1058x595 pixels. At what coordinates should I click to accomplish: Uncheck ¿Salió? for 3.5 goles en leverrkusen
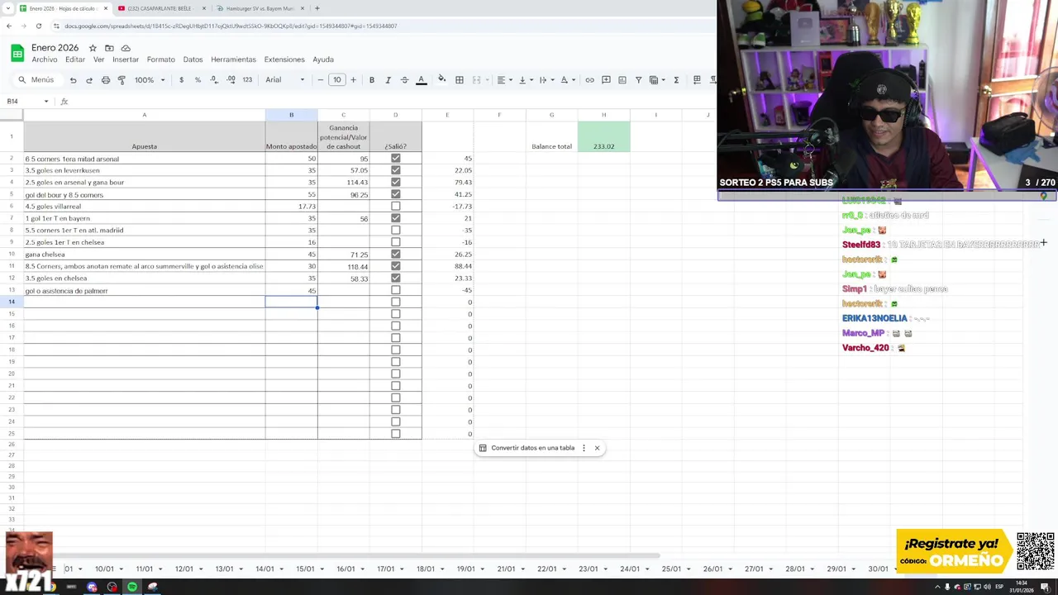(395, 170)
